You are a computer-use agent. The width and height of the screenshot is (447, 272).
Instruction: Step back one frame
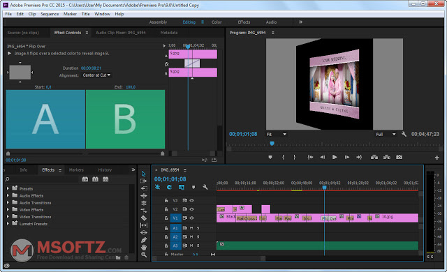323,158
